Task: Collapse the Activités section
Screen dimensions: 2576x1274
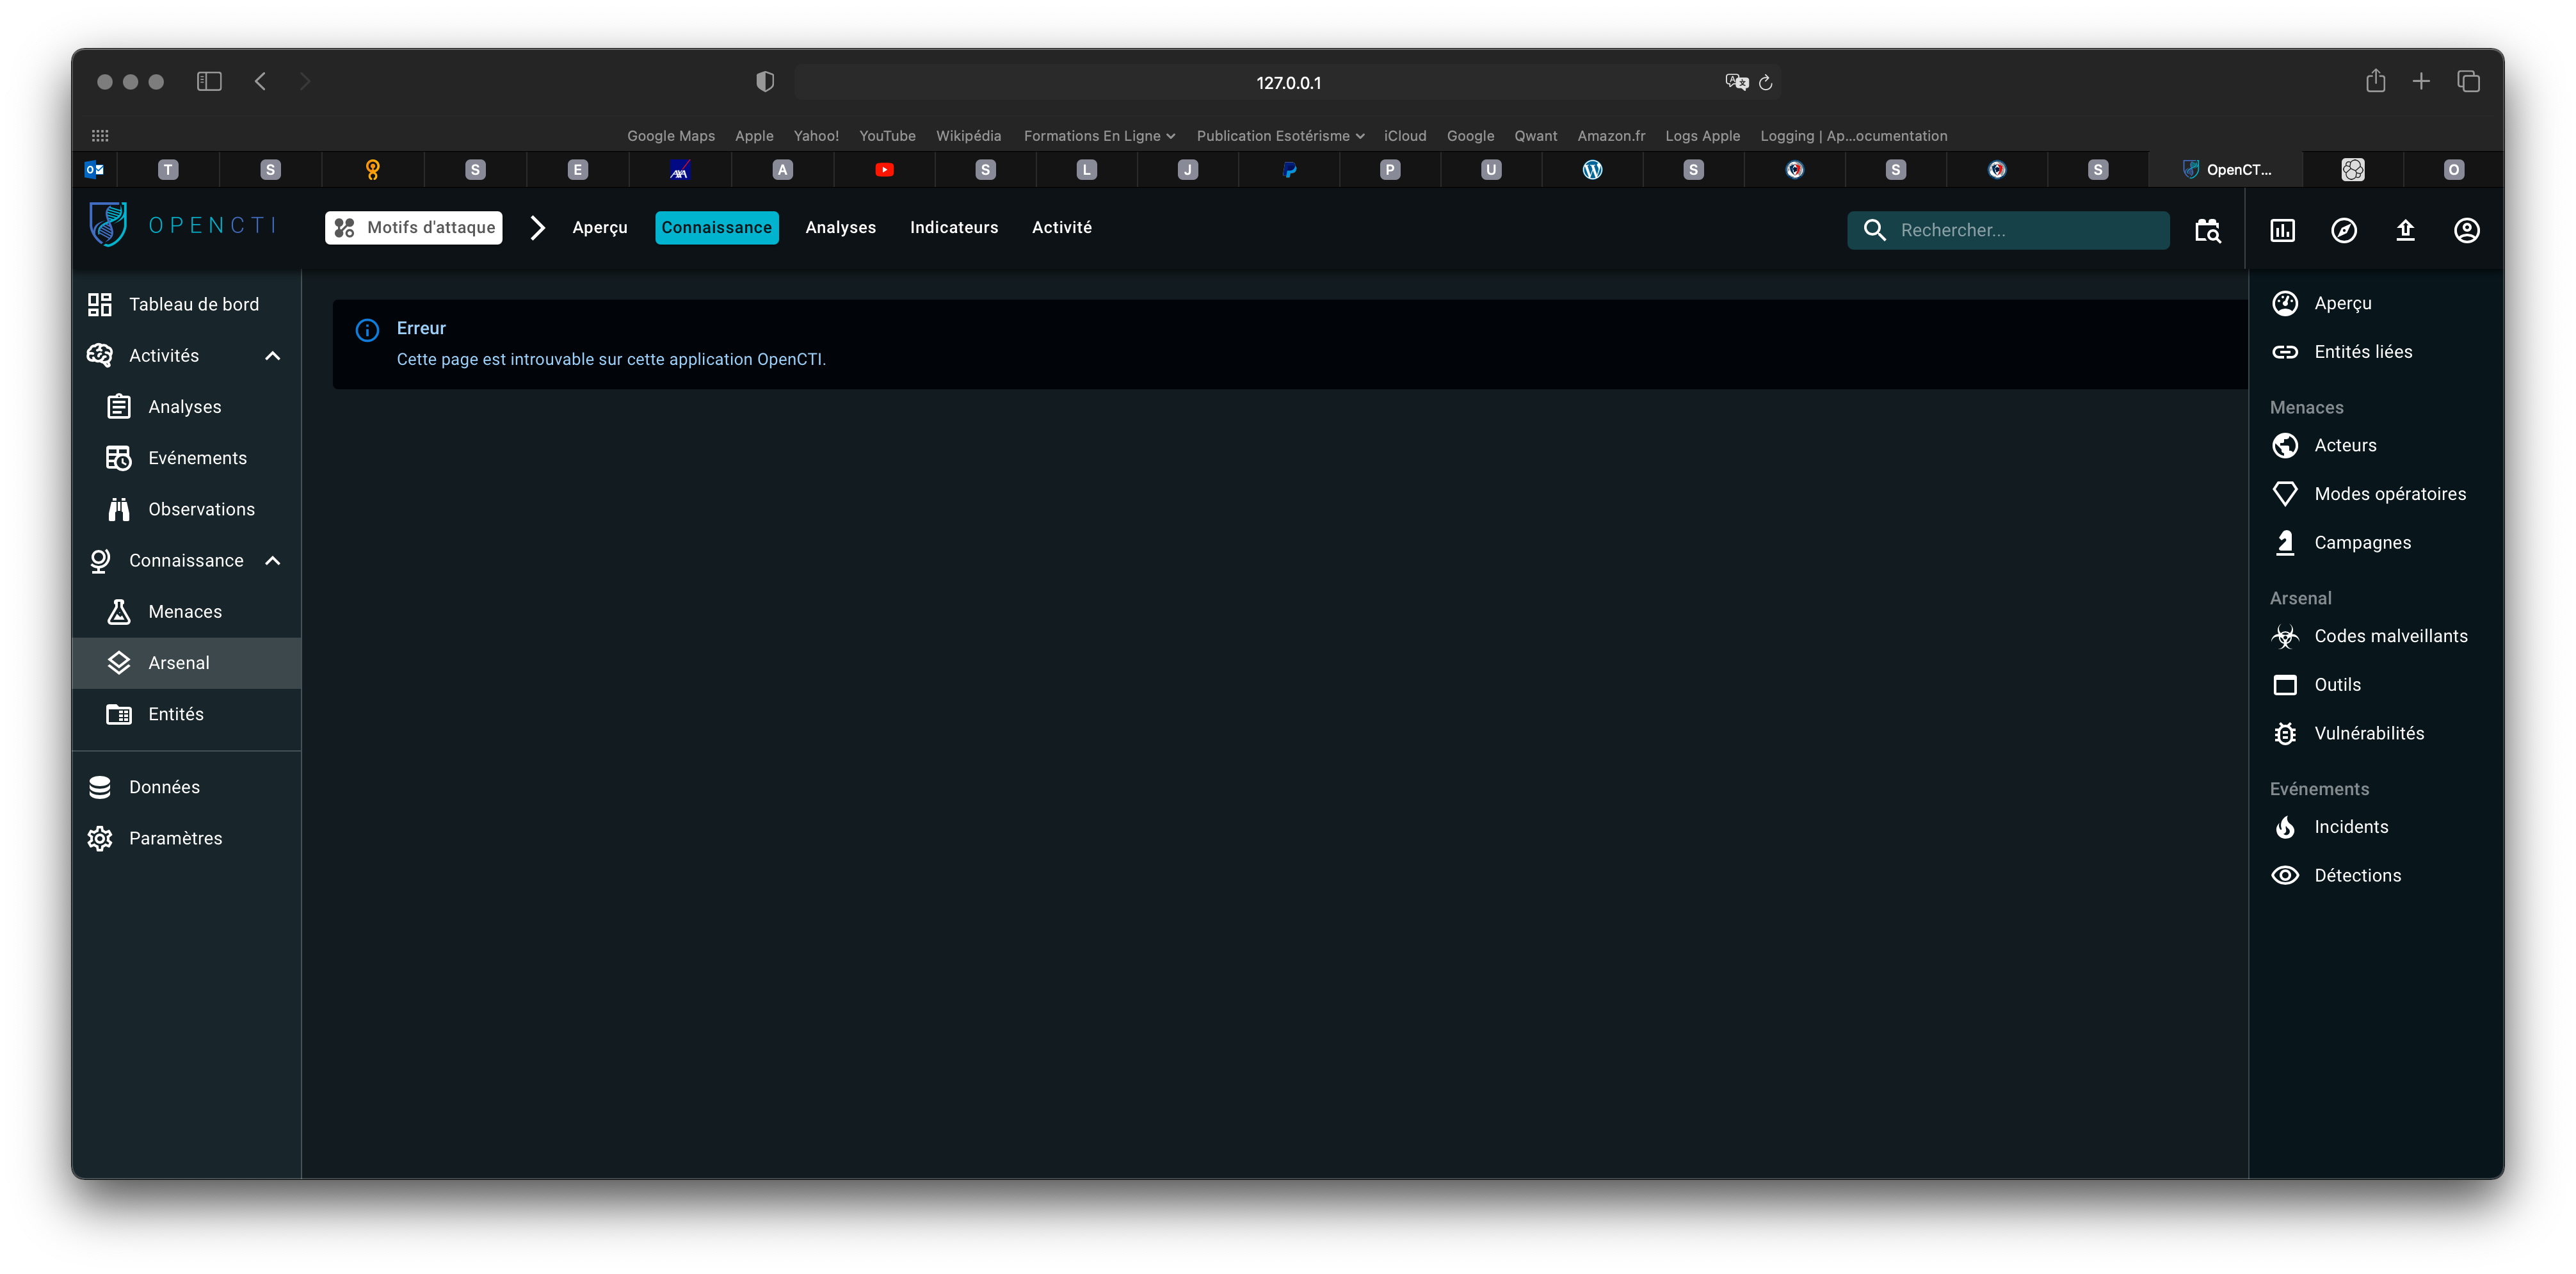Action: pyautogui.click(x=272, y=356)
